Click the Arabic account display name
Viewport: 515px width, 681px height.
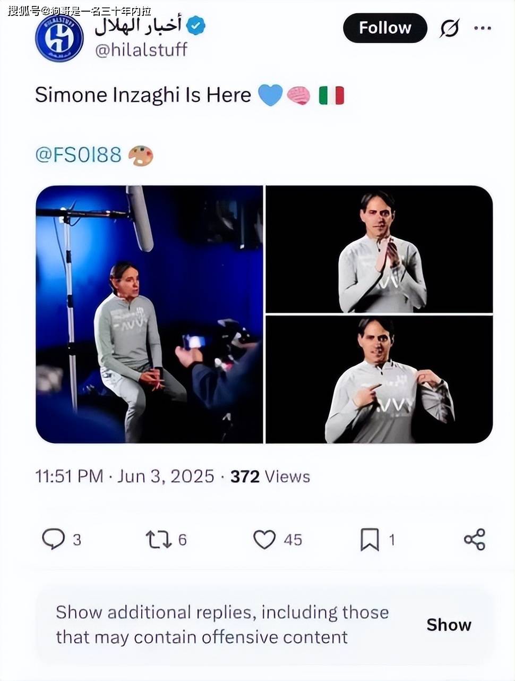(138, 25)
